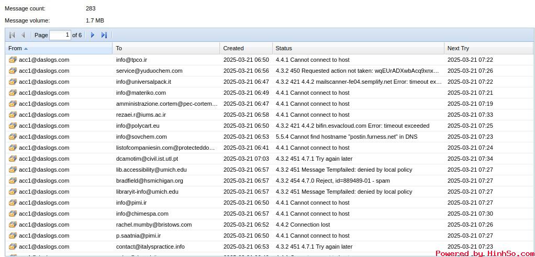The width and height of the screenshot is (535, 257).
Task: Click the message volume value 1.7 MB
Action: tap(95, 20)
